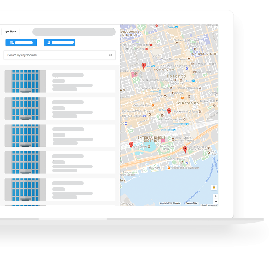The width and height of the screenshot is (280, 261).
Task: Select the red pin near Westin Harbour Castle
Action: 185,150
